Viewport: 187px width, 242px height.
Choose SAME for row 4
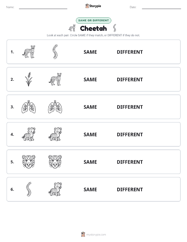(x=90, y=134)
